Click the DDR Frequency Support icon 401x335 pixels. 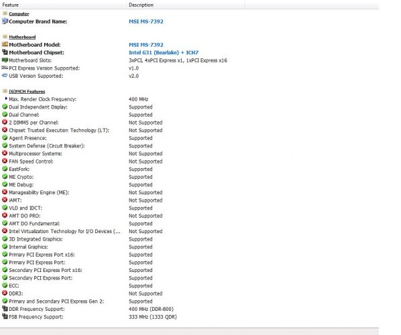coord(5,309)
